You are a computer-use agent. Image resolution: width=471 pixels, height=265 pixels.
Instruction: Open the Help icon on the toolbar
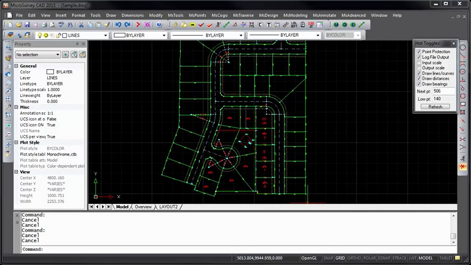[159, 25]
